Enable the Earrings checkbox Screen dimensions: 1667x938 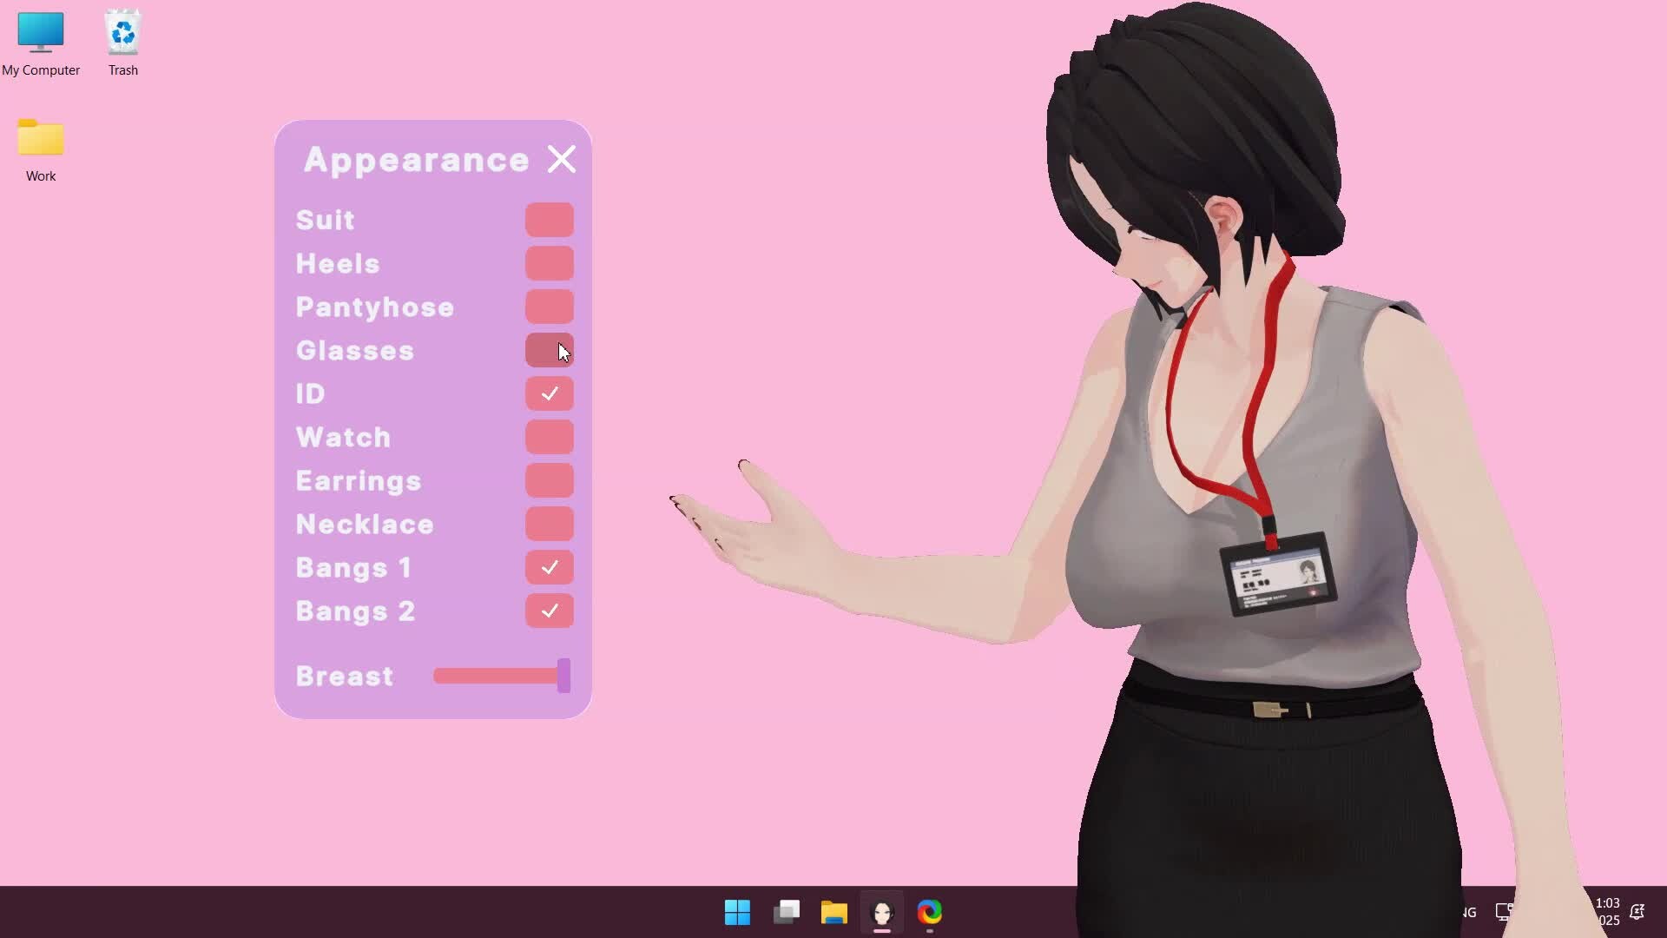(x=549, y=480)
